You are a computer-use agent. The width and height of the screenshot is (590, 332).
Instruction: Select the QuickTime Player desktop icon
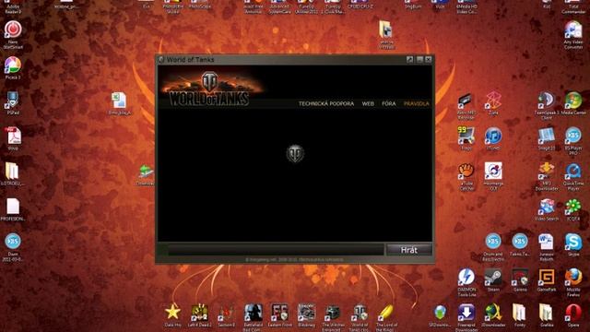point(573,172)
